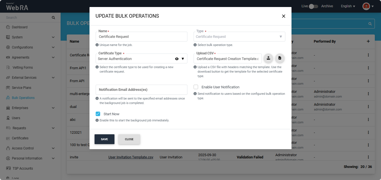Screen dimensions: 381x180
Task: Click the eye icon in Certificate Type
Action: (x=177, y=59)
